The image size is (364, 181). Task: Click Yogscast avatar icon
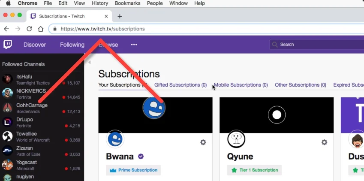click(7, 165)
